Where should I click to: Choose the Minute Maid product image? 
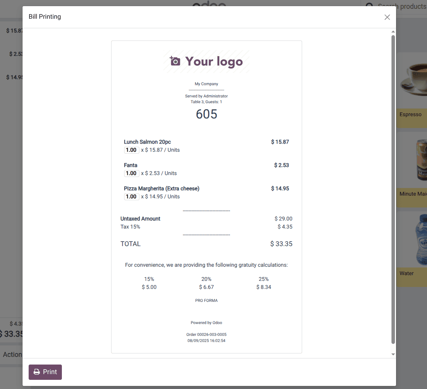[414, 160]
